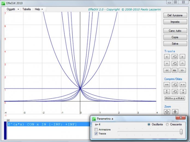
Task: Click the horizontal dilate arrows button
Action: [x=183, y=84]
